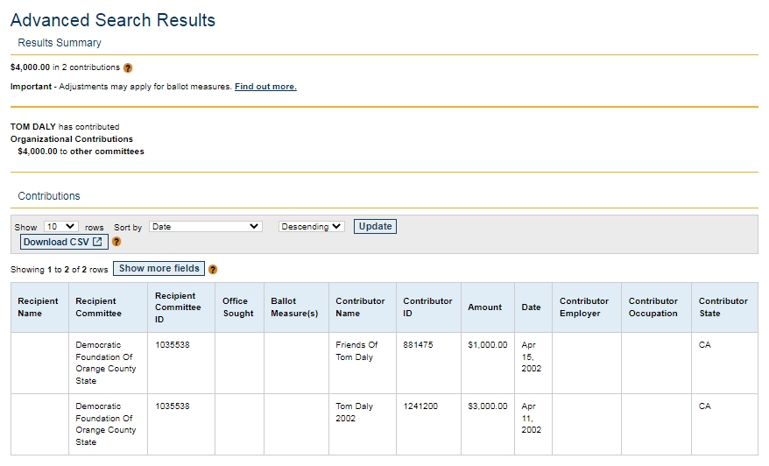The width and height of the screenshot is (769, 466).
Task: Click Show more fields button
Action: pos(159,269)
